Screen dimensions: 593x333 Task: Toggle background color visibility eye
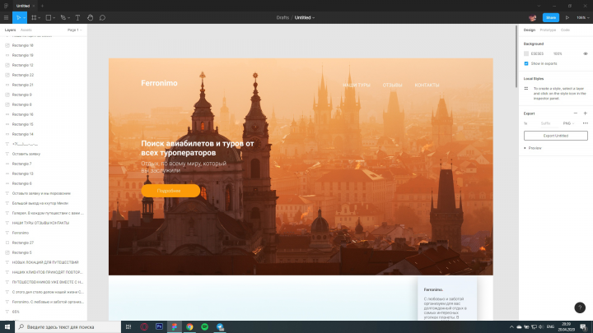585,53
